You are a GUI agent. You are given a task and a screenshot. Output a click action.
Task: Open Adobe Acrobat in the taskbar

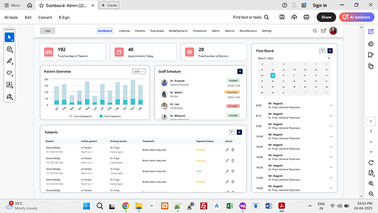[x=282, y=206]
